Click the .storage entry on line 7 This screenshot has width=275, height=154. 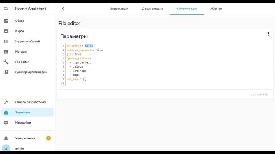pyautogui.click(x=79, y=71)
